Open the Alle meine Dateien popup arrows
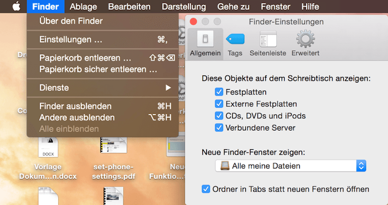This screenshot has width=388, height=205. [x=361, y=166]
